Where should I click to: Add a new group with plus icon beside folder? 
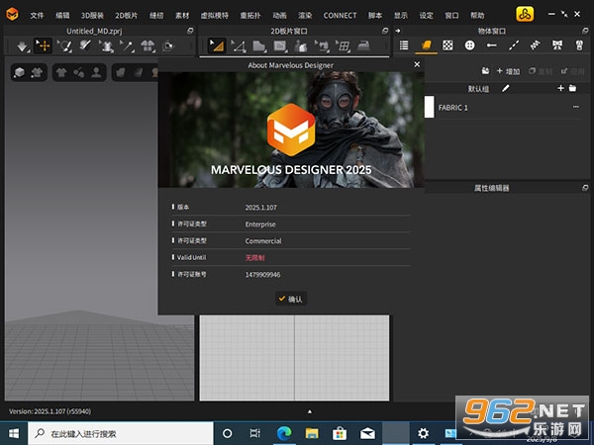[x=560, y=88]
